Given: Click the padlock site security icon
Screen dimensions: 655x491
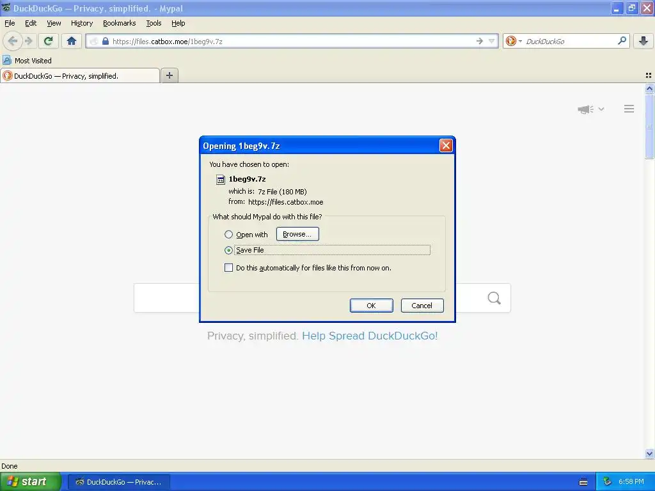Looking at the screenshot, I should pos(106,41).
